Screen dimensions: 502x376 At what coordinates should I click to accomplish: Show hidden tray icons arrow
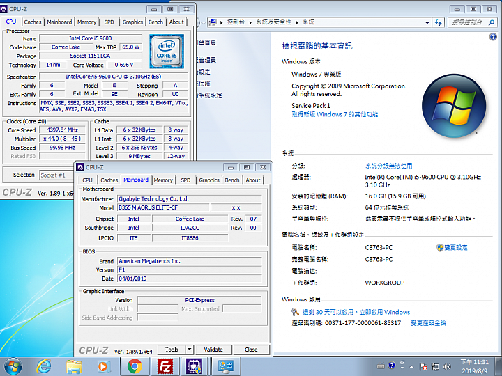412,367
